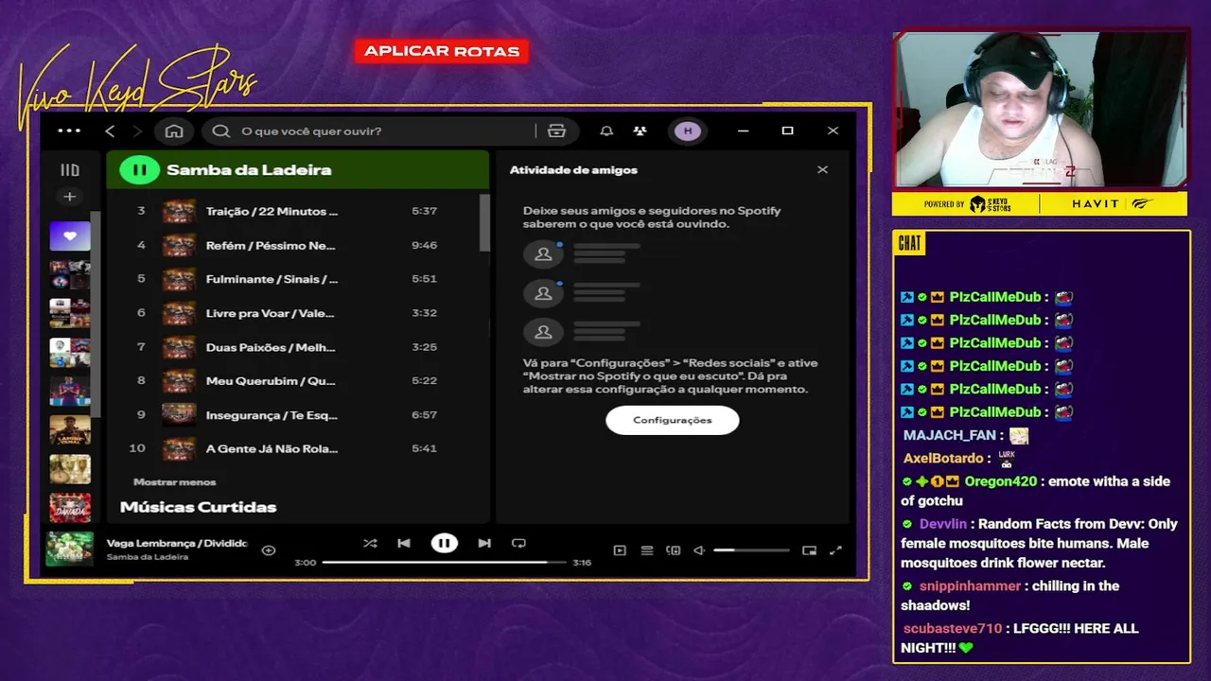This screenshot has height=681, width=1211.
Task: Select track number 9 album art
Action: coord(179,414)
